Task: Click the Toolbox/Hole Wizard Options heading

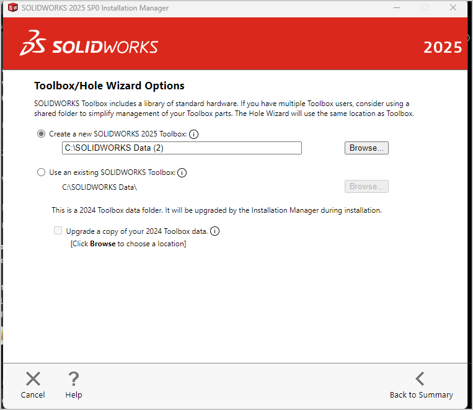Action: click(x=109, y=86)
